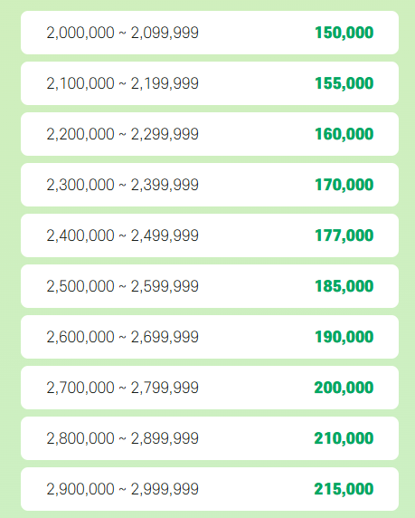
Task: Click the 185,000 amount value
Action: click(344, 286)
